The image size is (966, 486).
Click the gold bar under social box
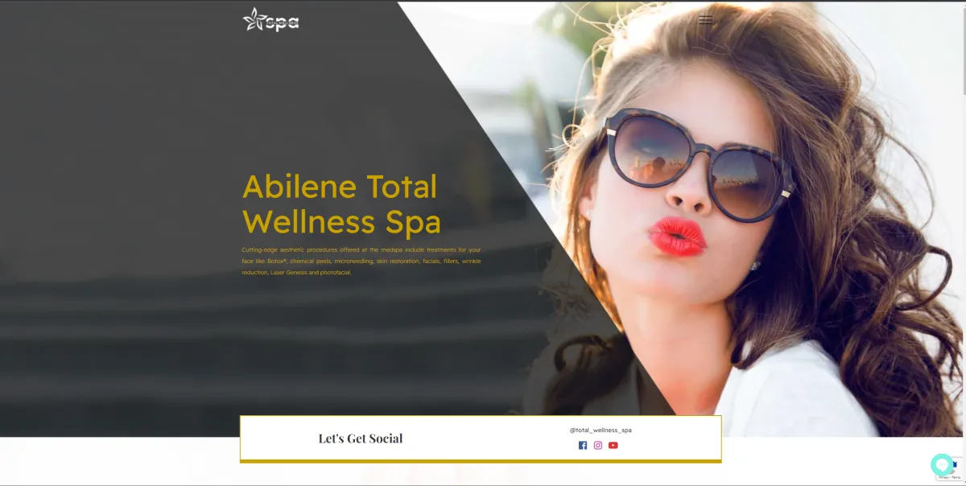click(x=481, y=461)
